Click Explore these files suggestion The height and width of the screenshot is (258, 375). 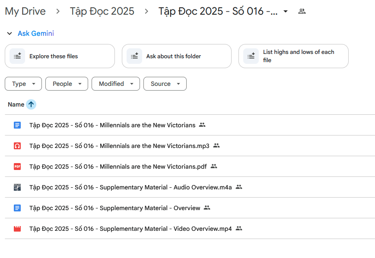(x=60, y=56)
